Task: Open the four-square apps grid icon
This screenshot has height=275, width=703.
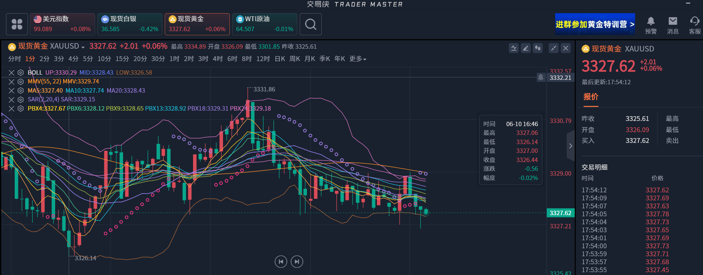Action: (x=17, y=24)
